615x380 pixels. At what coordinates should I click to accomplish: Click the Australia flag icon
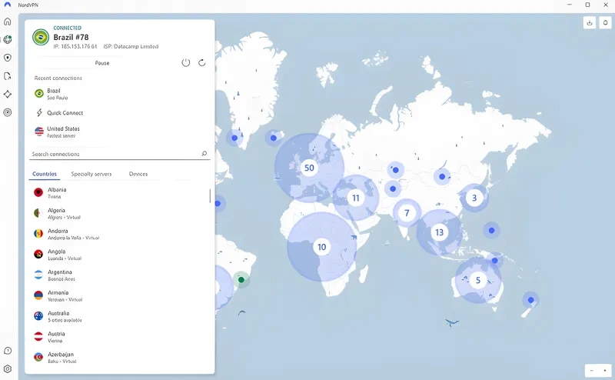38,316
